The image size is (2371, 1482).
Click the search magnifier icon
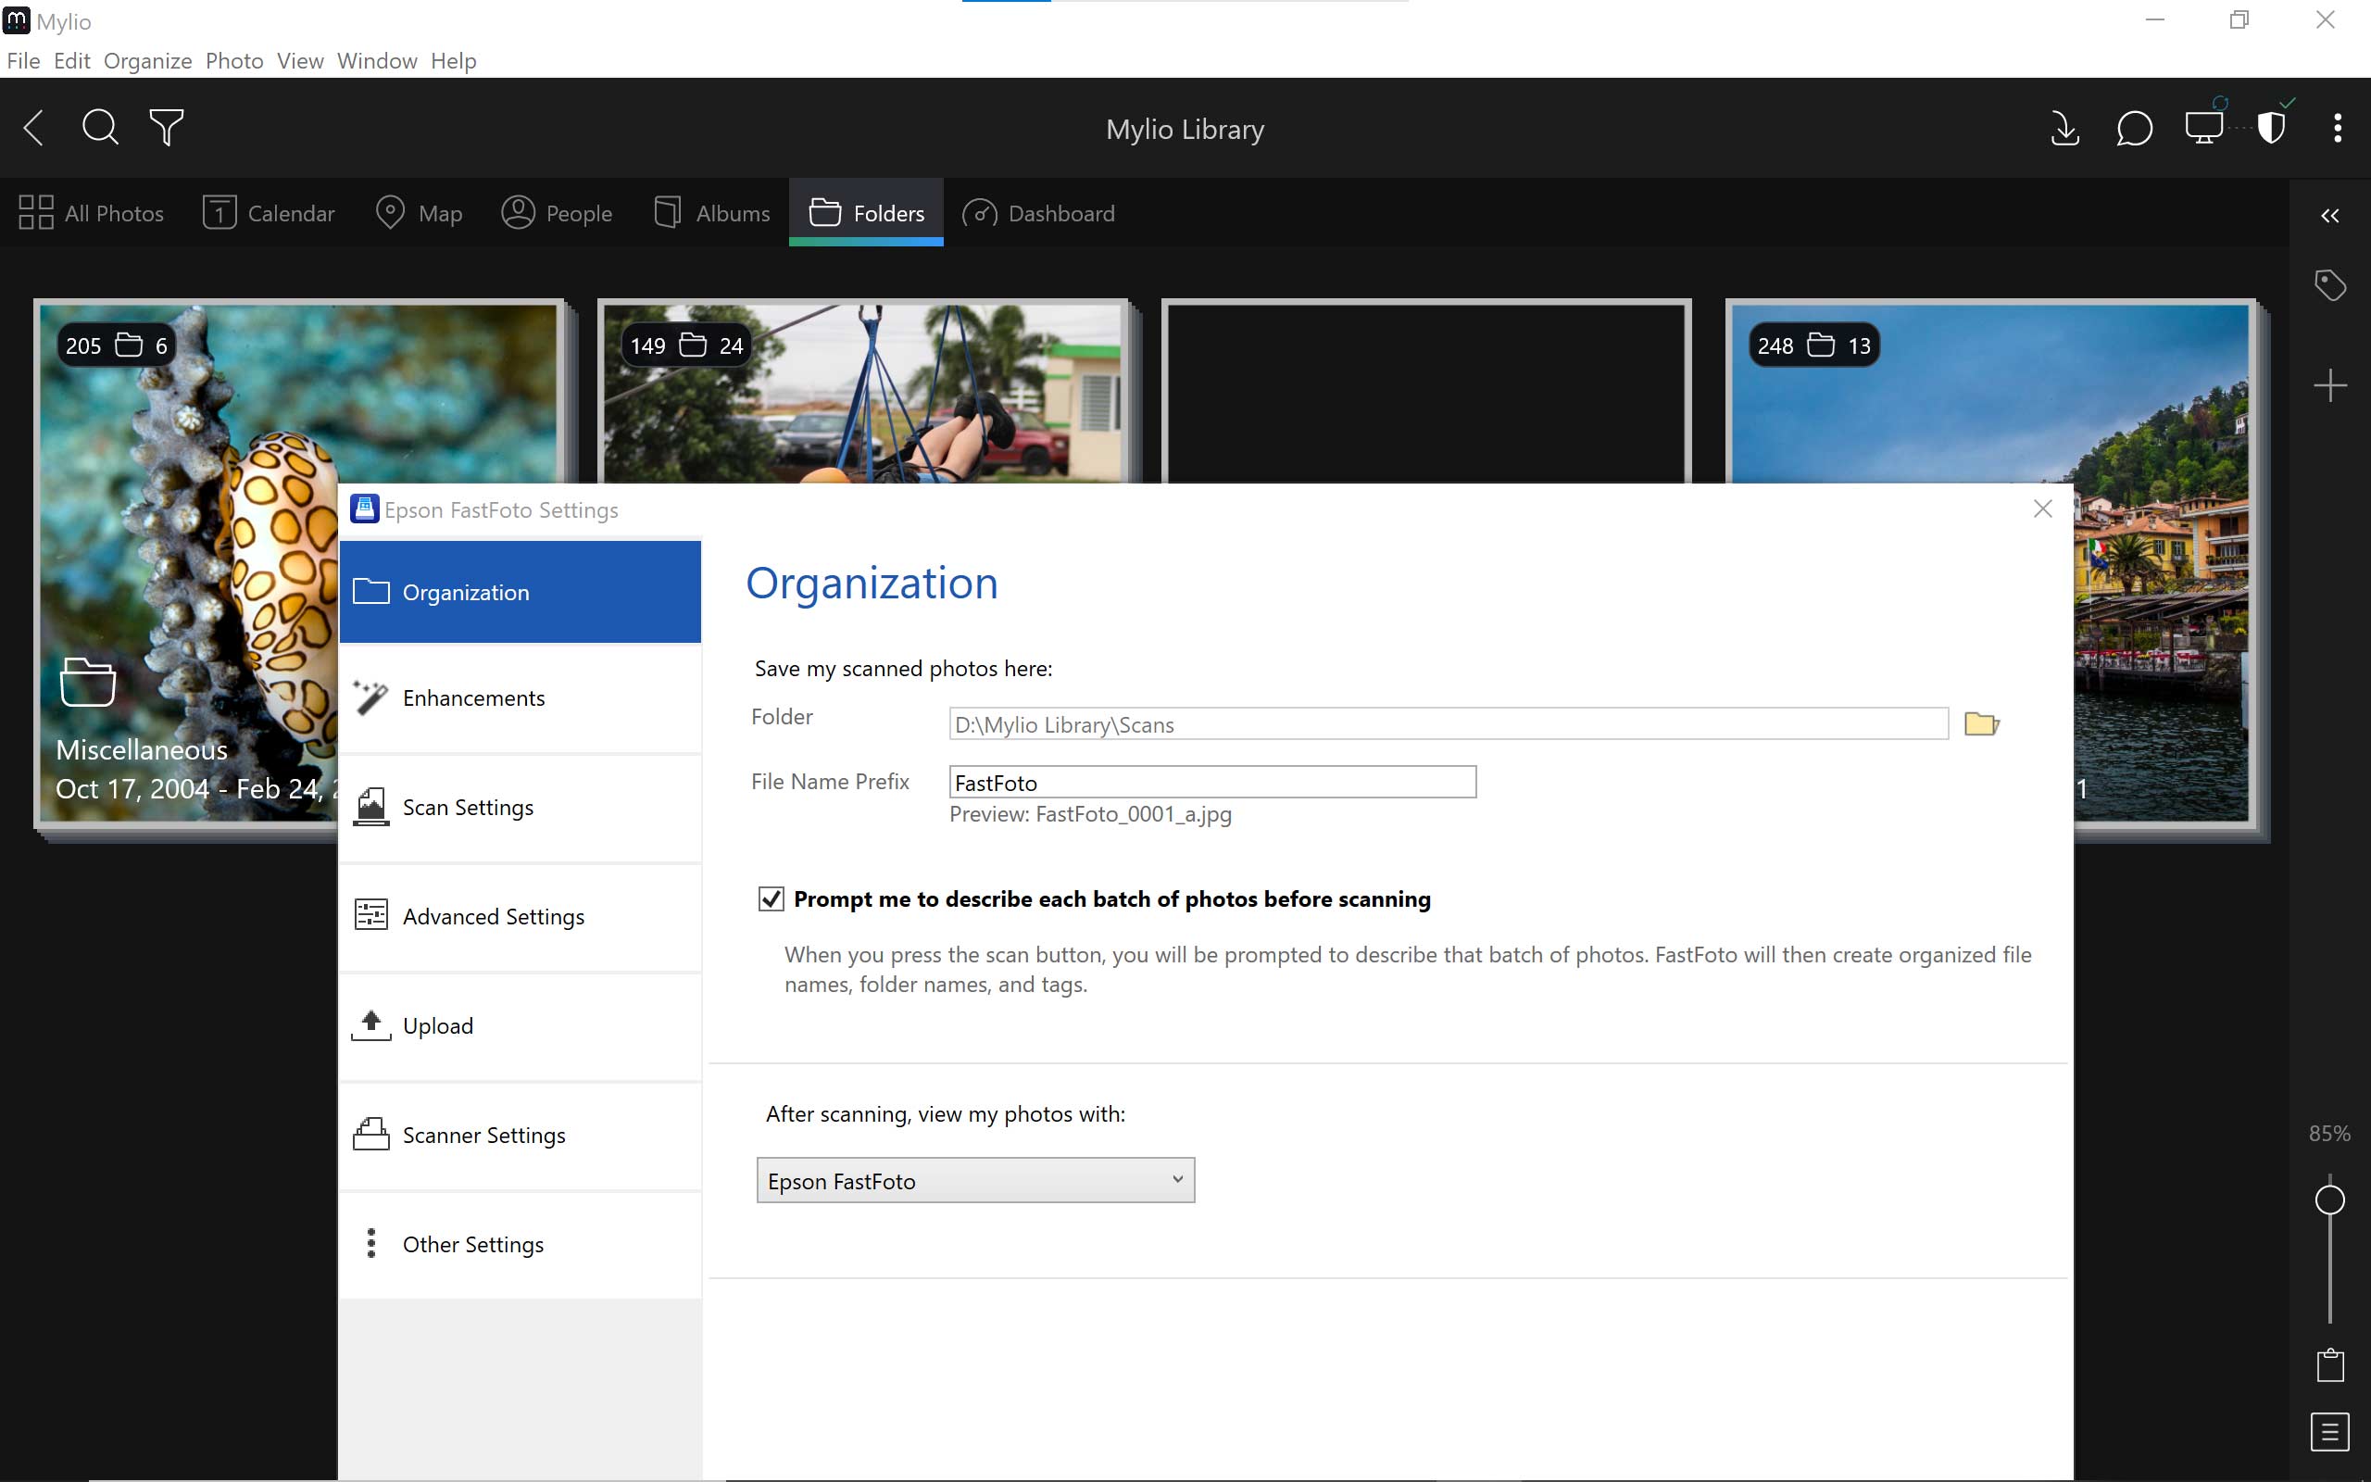pos(100,128)
